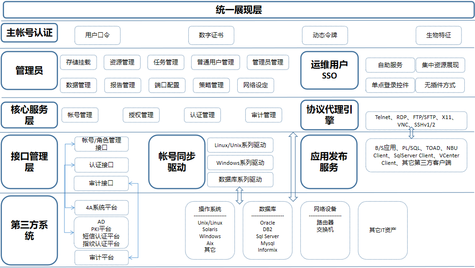
Task: Click the 4A系统平台 box
Action: (101, 207)
